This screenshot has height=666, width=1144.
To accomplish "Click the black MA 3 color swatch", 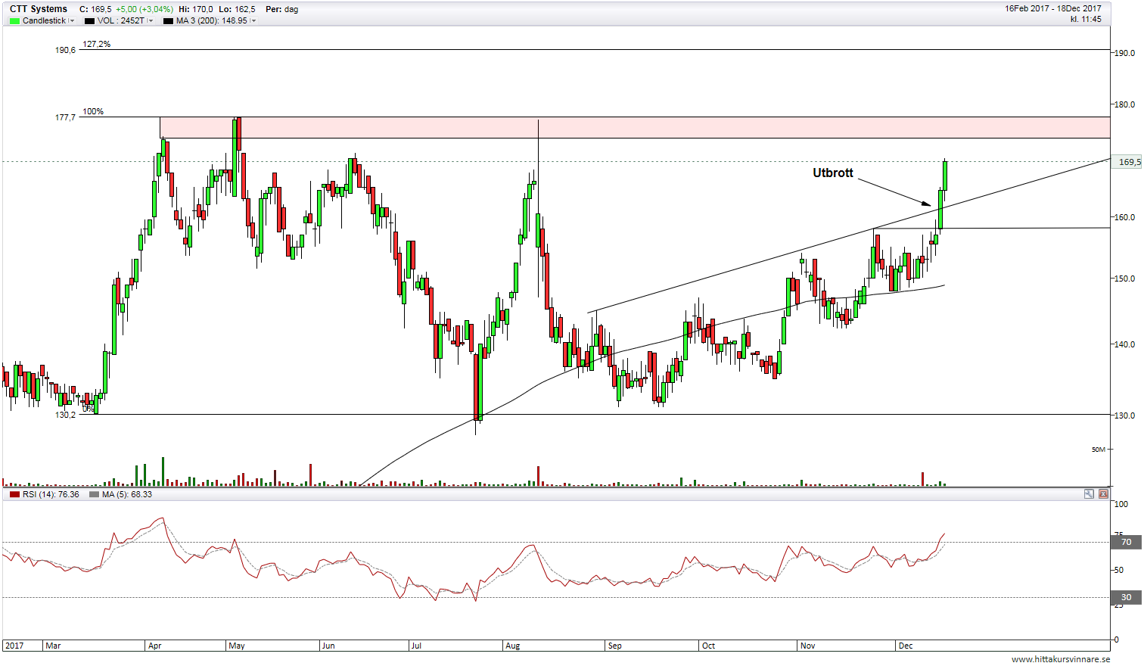I will click(168, 20).
